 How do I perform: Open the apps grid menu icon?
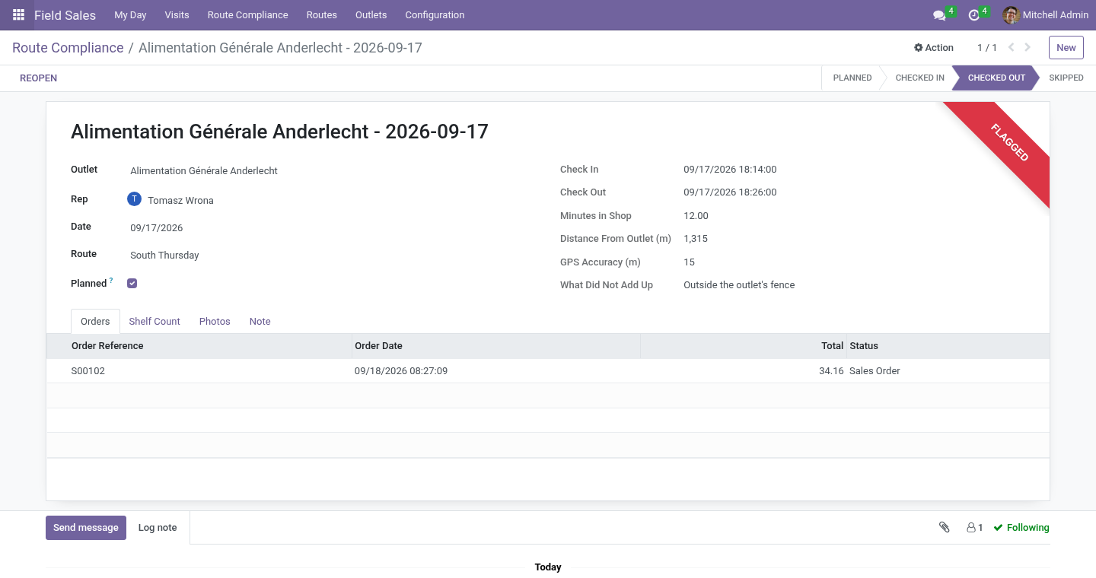pos(18,15)
